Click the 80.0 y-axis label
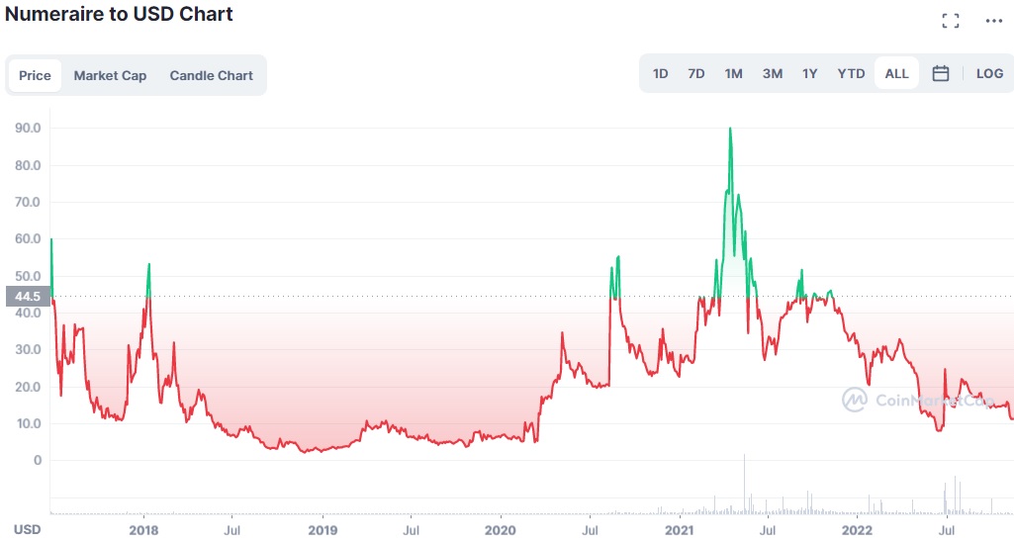The width and height of the screenshot is (1014, 541). (x=28, y=165)
